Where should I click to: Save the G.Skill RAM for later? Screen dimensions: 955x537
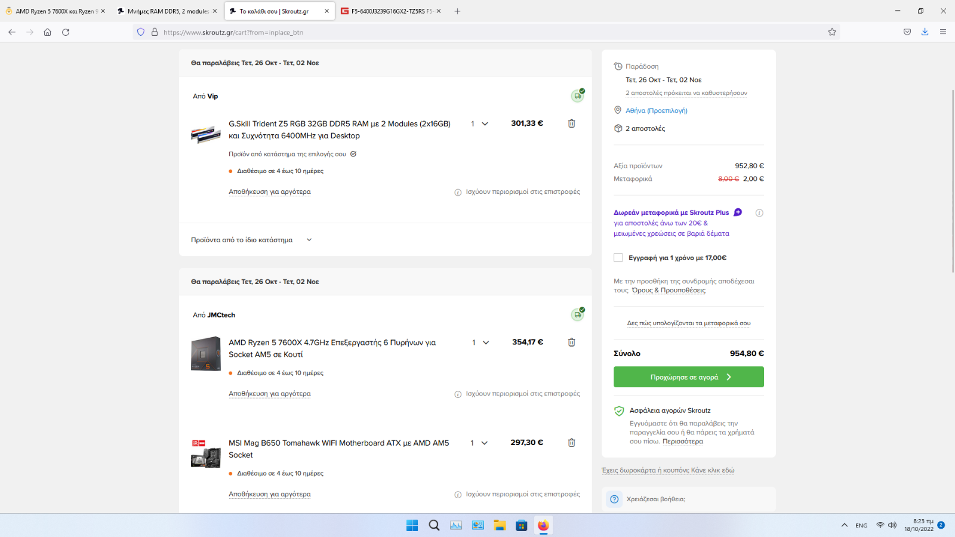tap(270, 192)
